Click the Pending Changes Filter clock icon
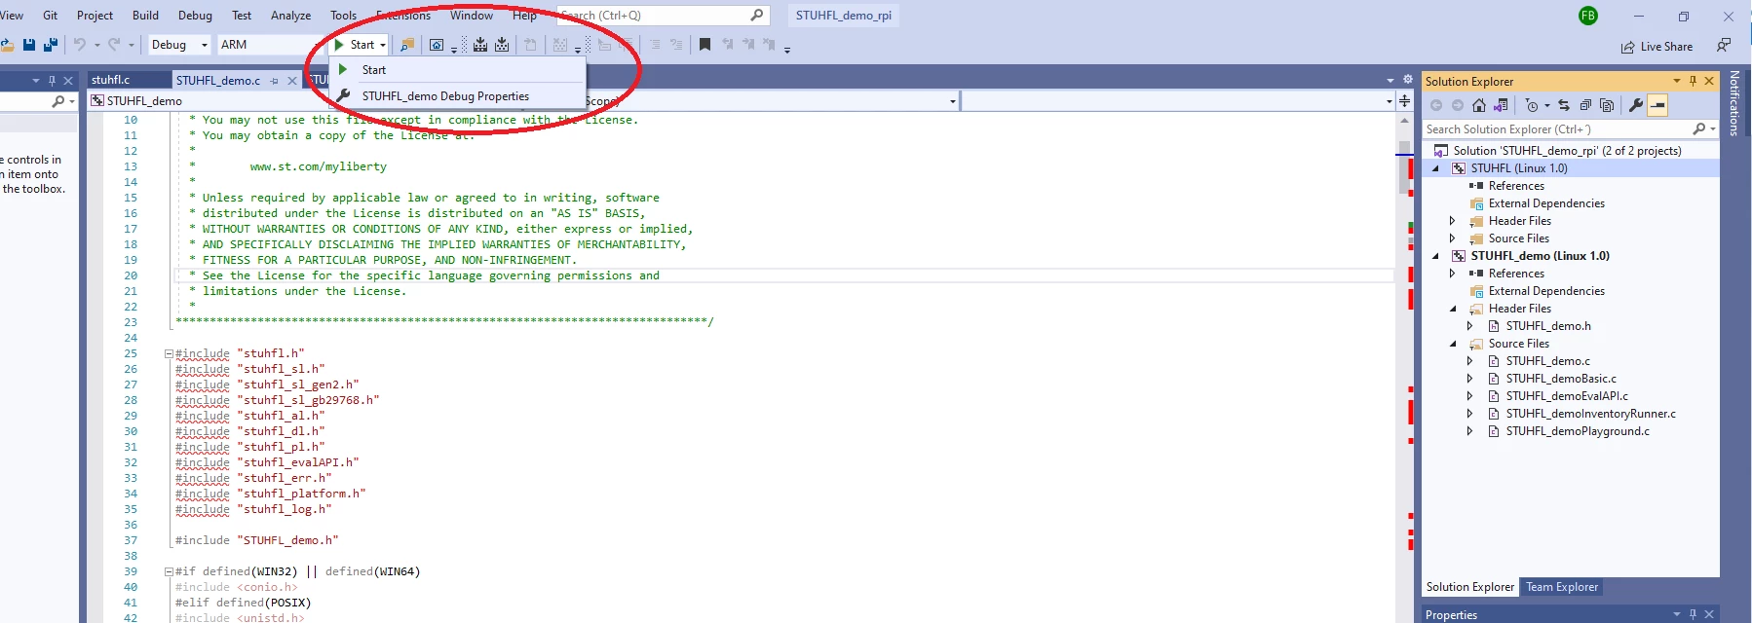This screenshot has height=623, width=1752. pyautogui.click(x=1532, y=105)
